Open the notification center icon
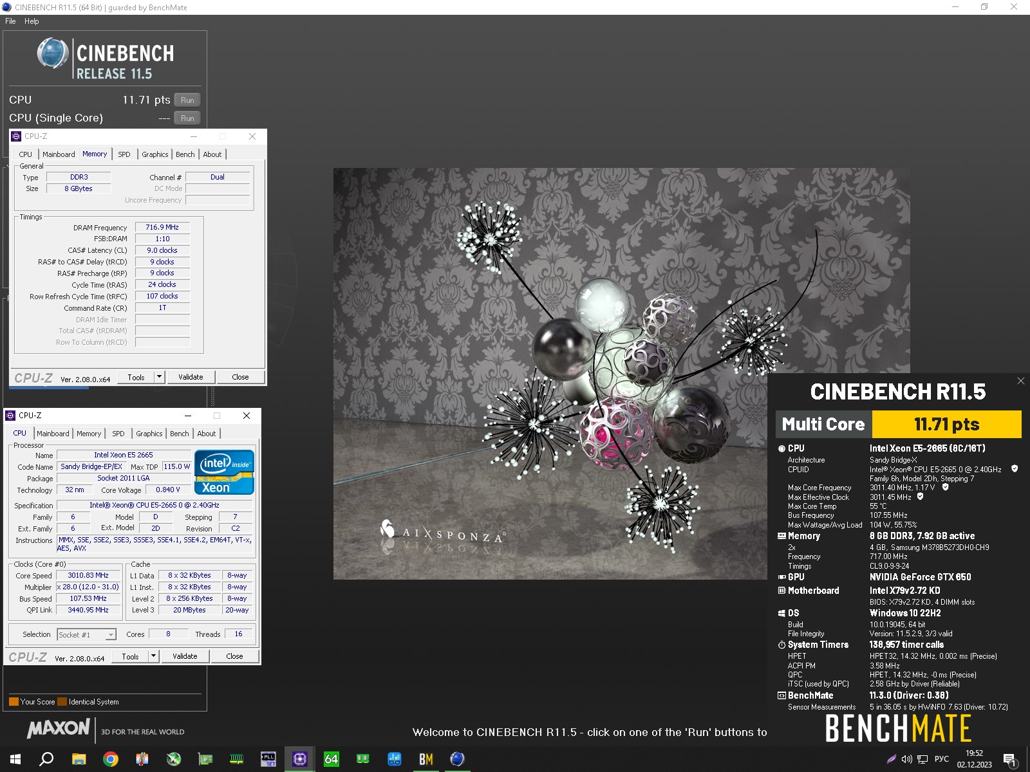Viewport: 1030px width, 772px height. (x=1010, y=759)
